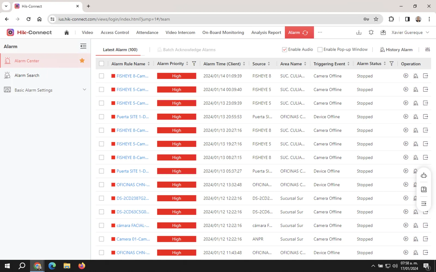Collapse the Alarm sidebar menu icon

pos(83,46)
